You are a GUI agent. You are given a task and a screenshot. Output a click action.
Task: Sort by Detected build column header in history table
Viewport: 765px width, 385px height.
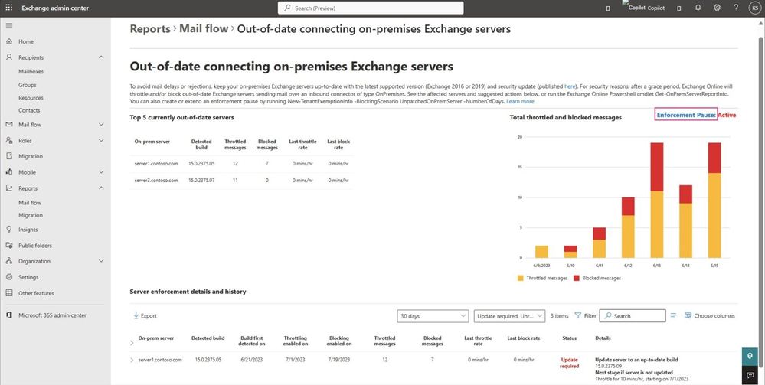208,338
